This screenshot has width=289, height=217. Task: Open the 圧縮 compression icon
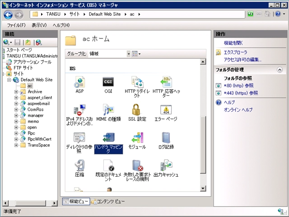pos(79,165)
